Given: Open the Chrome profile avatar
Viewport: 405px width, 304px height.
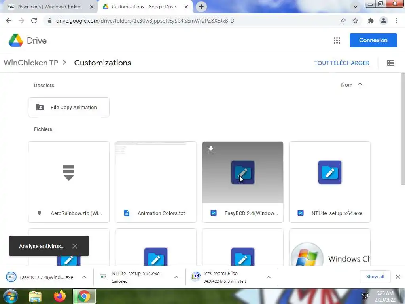Looking at the screenshot, I should pos(384,21).
